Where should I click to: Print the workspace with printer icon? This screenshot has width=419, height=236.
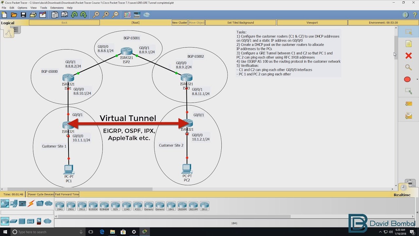[x=33, y=15]
